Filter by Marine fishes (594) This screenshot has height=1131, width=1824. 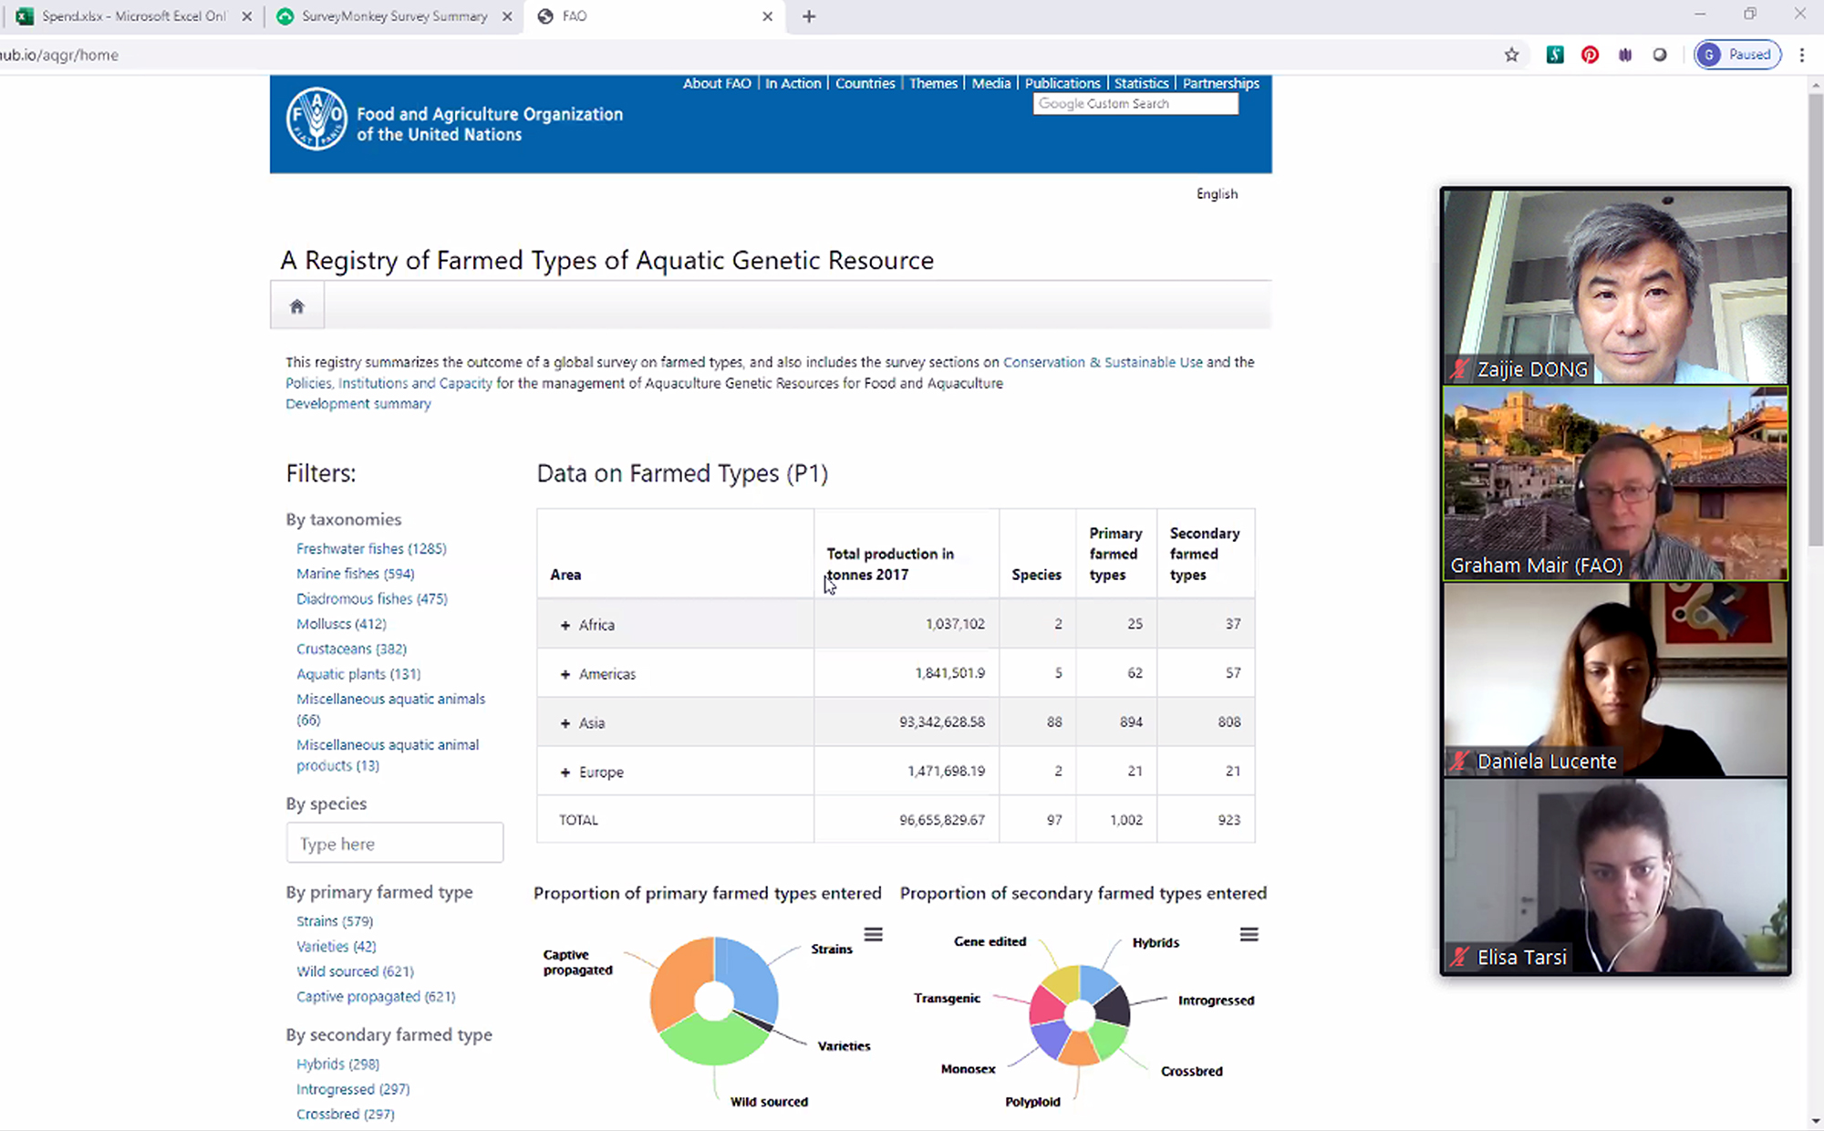(x=355, y=574)
